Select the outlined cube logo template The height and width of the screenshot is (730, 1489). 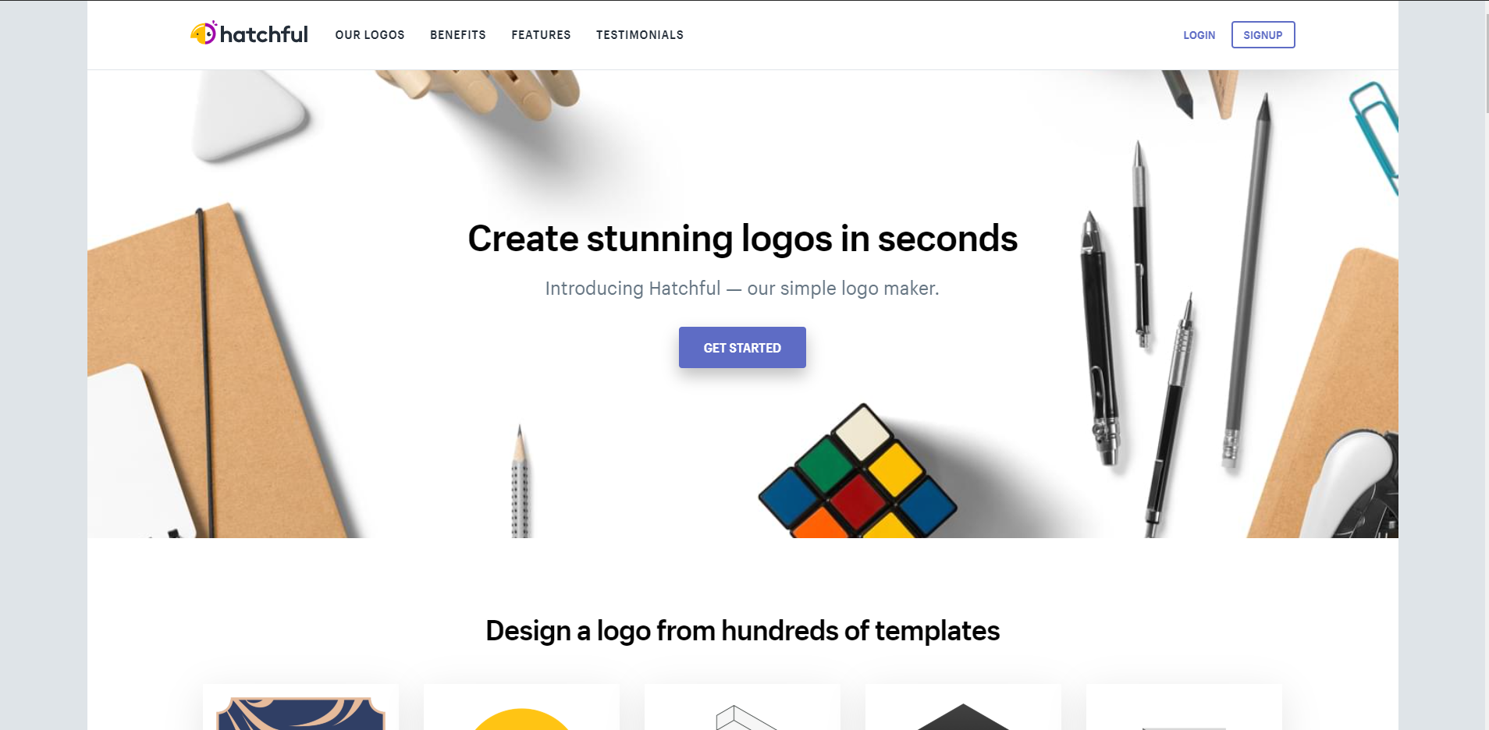pos(742,707)
